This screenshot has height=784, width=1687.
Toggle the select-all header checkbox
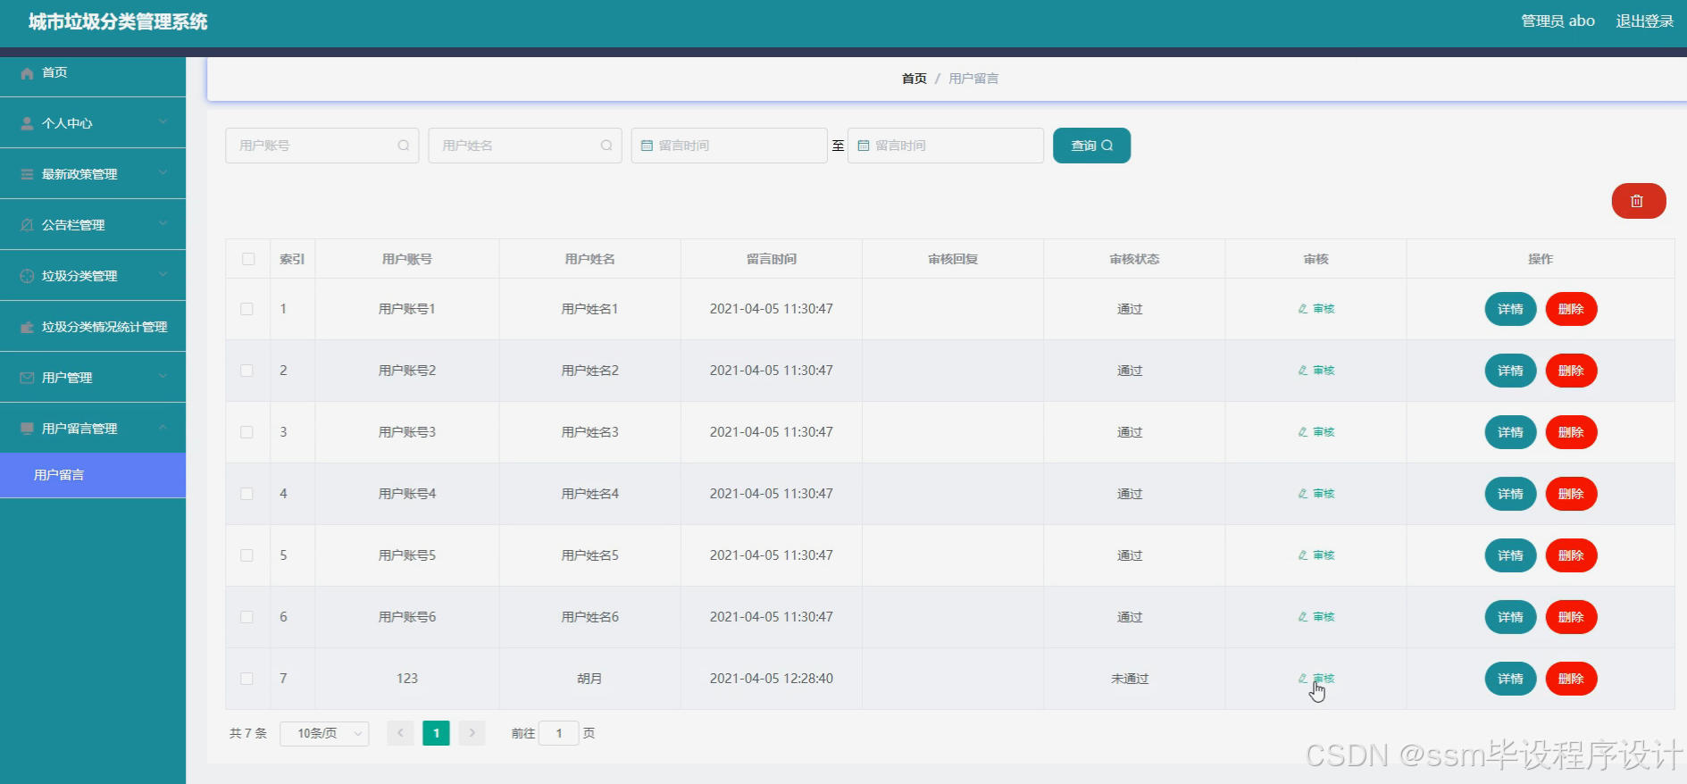pos(248,259)
